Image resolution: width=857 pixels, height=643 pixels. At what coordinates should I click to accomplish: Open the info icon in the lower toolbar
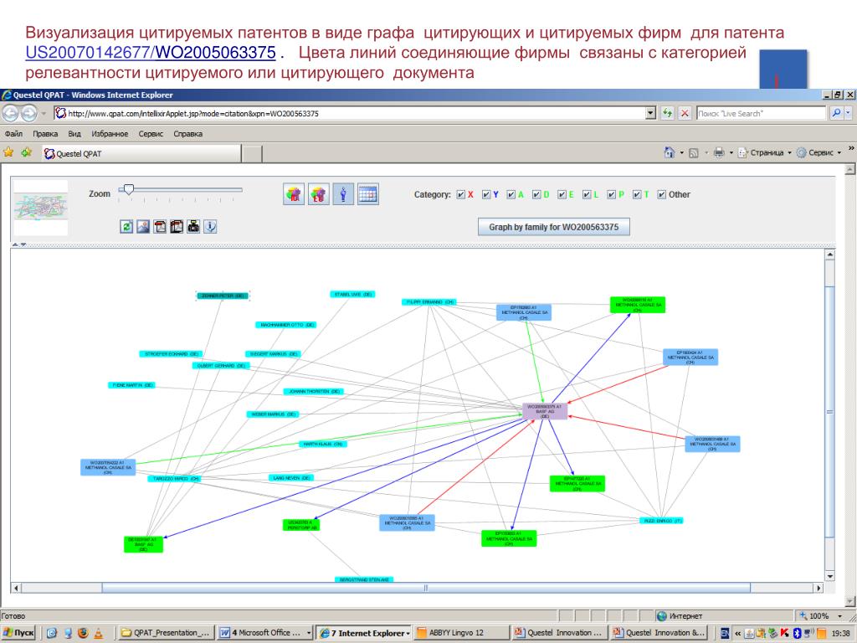210,226
